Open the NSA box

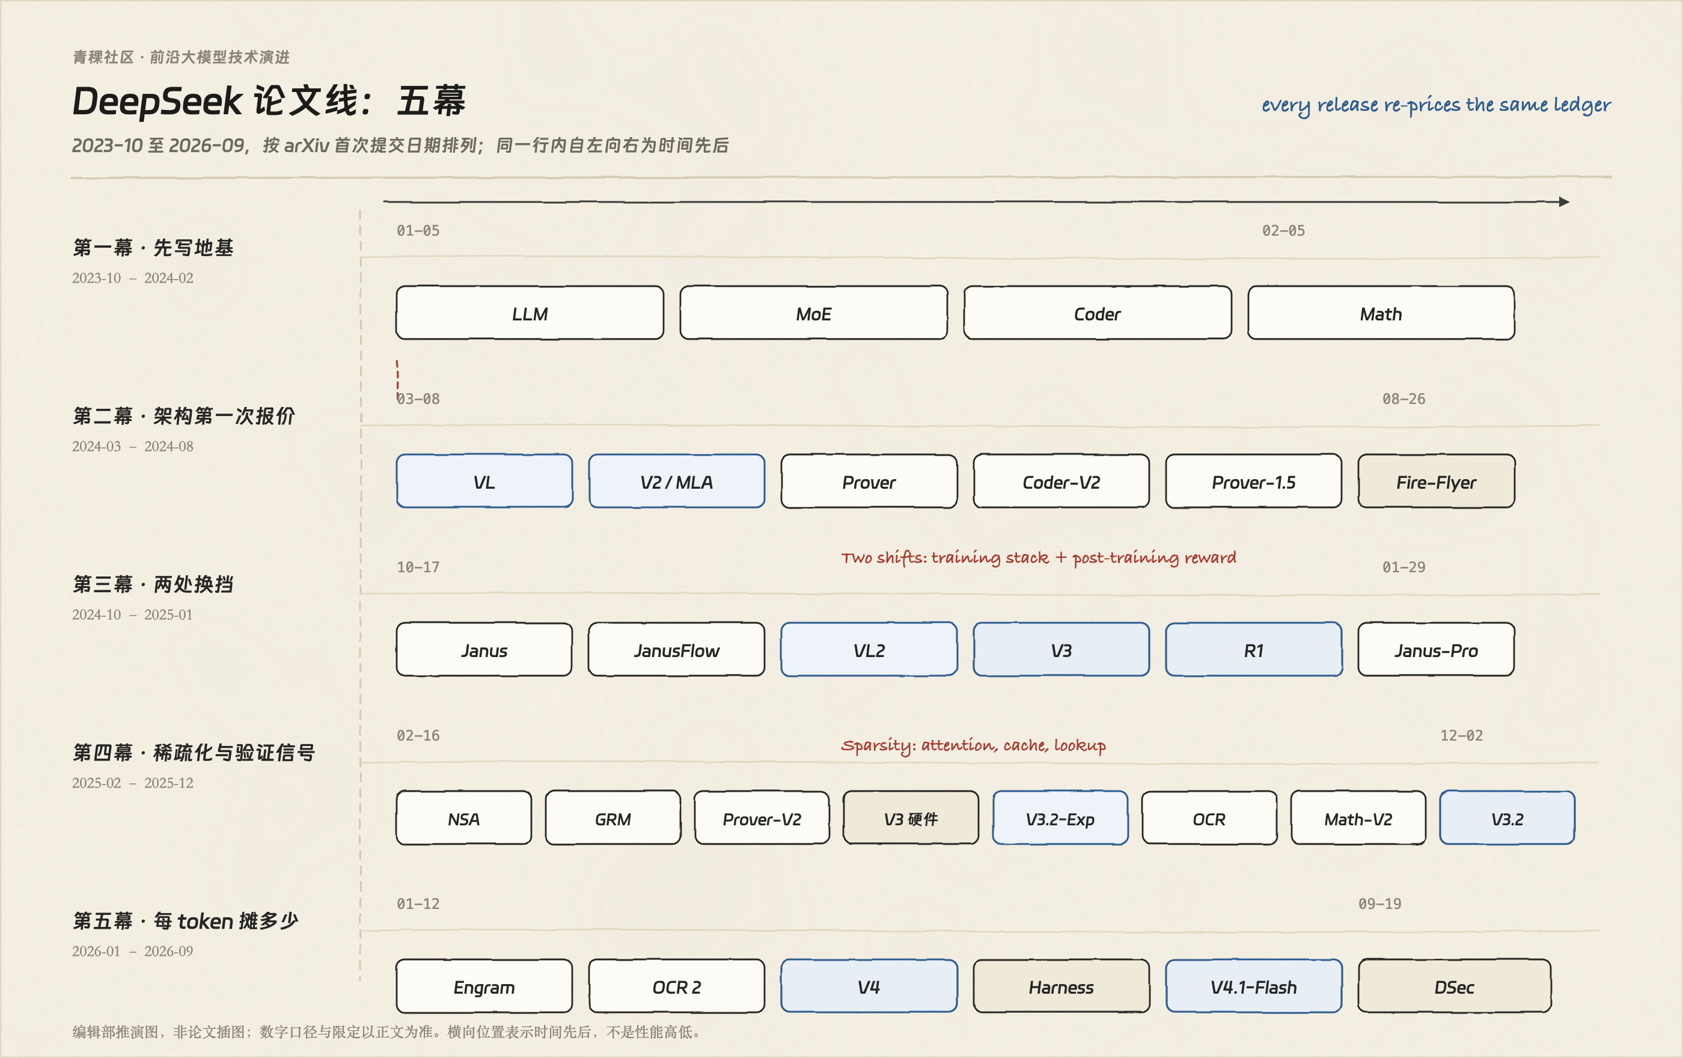click(x=463, y=818)
